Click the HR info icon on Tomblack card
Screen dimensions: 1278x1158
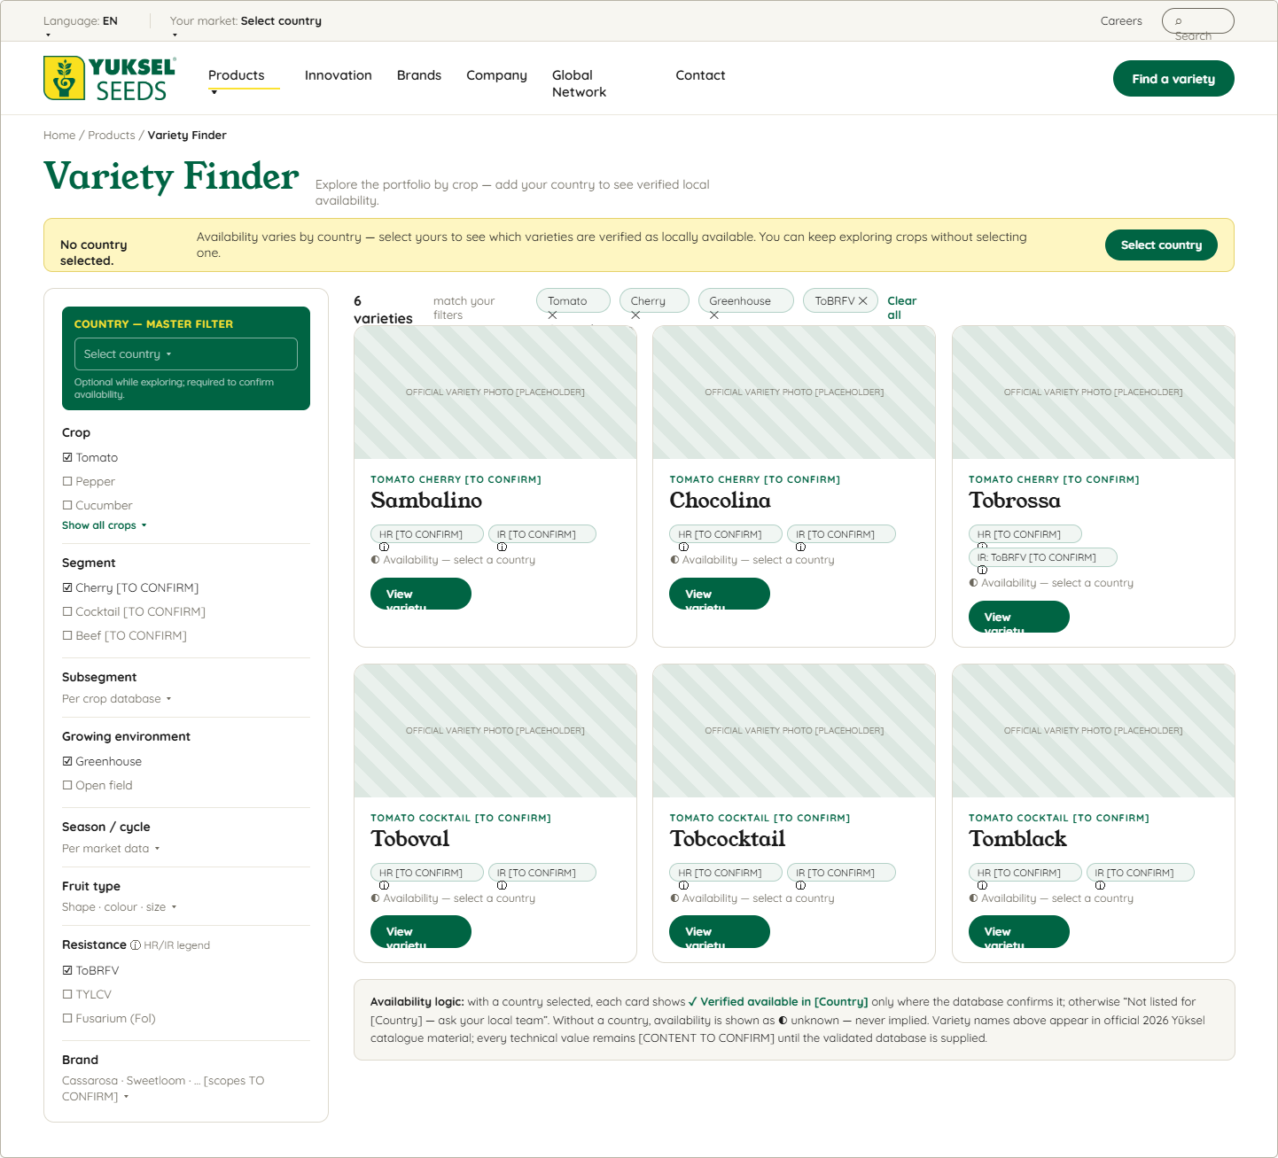click(x=982, y=885)
